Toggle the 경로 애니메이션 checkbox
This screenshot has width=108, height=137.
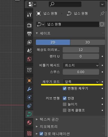[x=41, y=134]
